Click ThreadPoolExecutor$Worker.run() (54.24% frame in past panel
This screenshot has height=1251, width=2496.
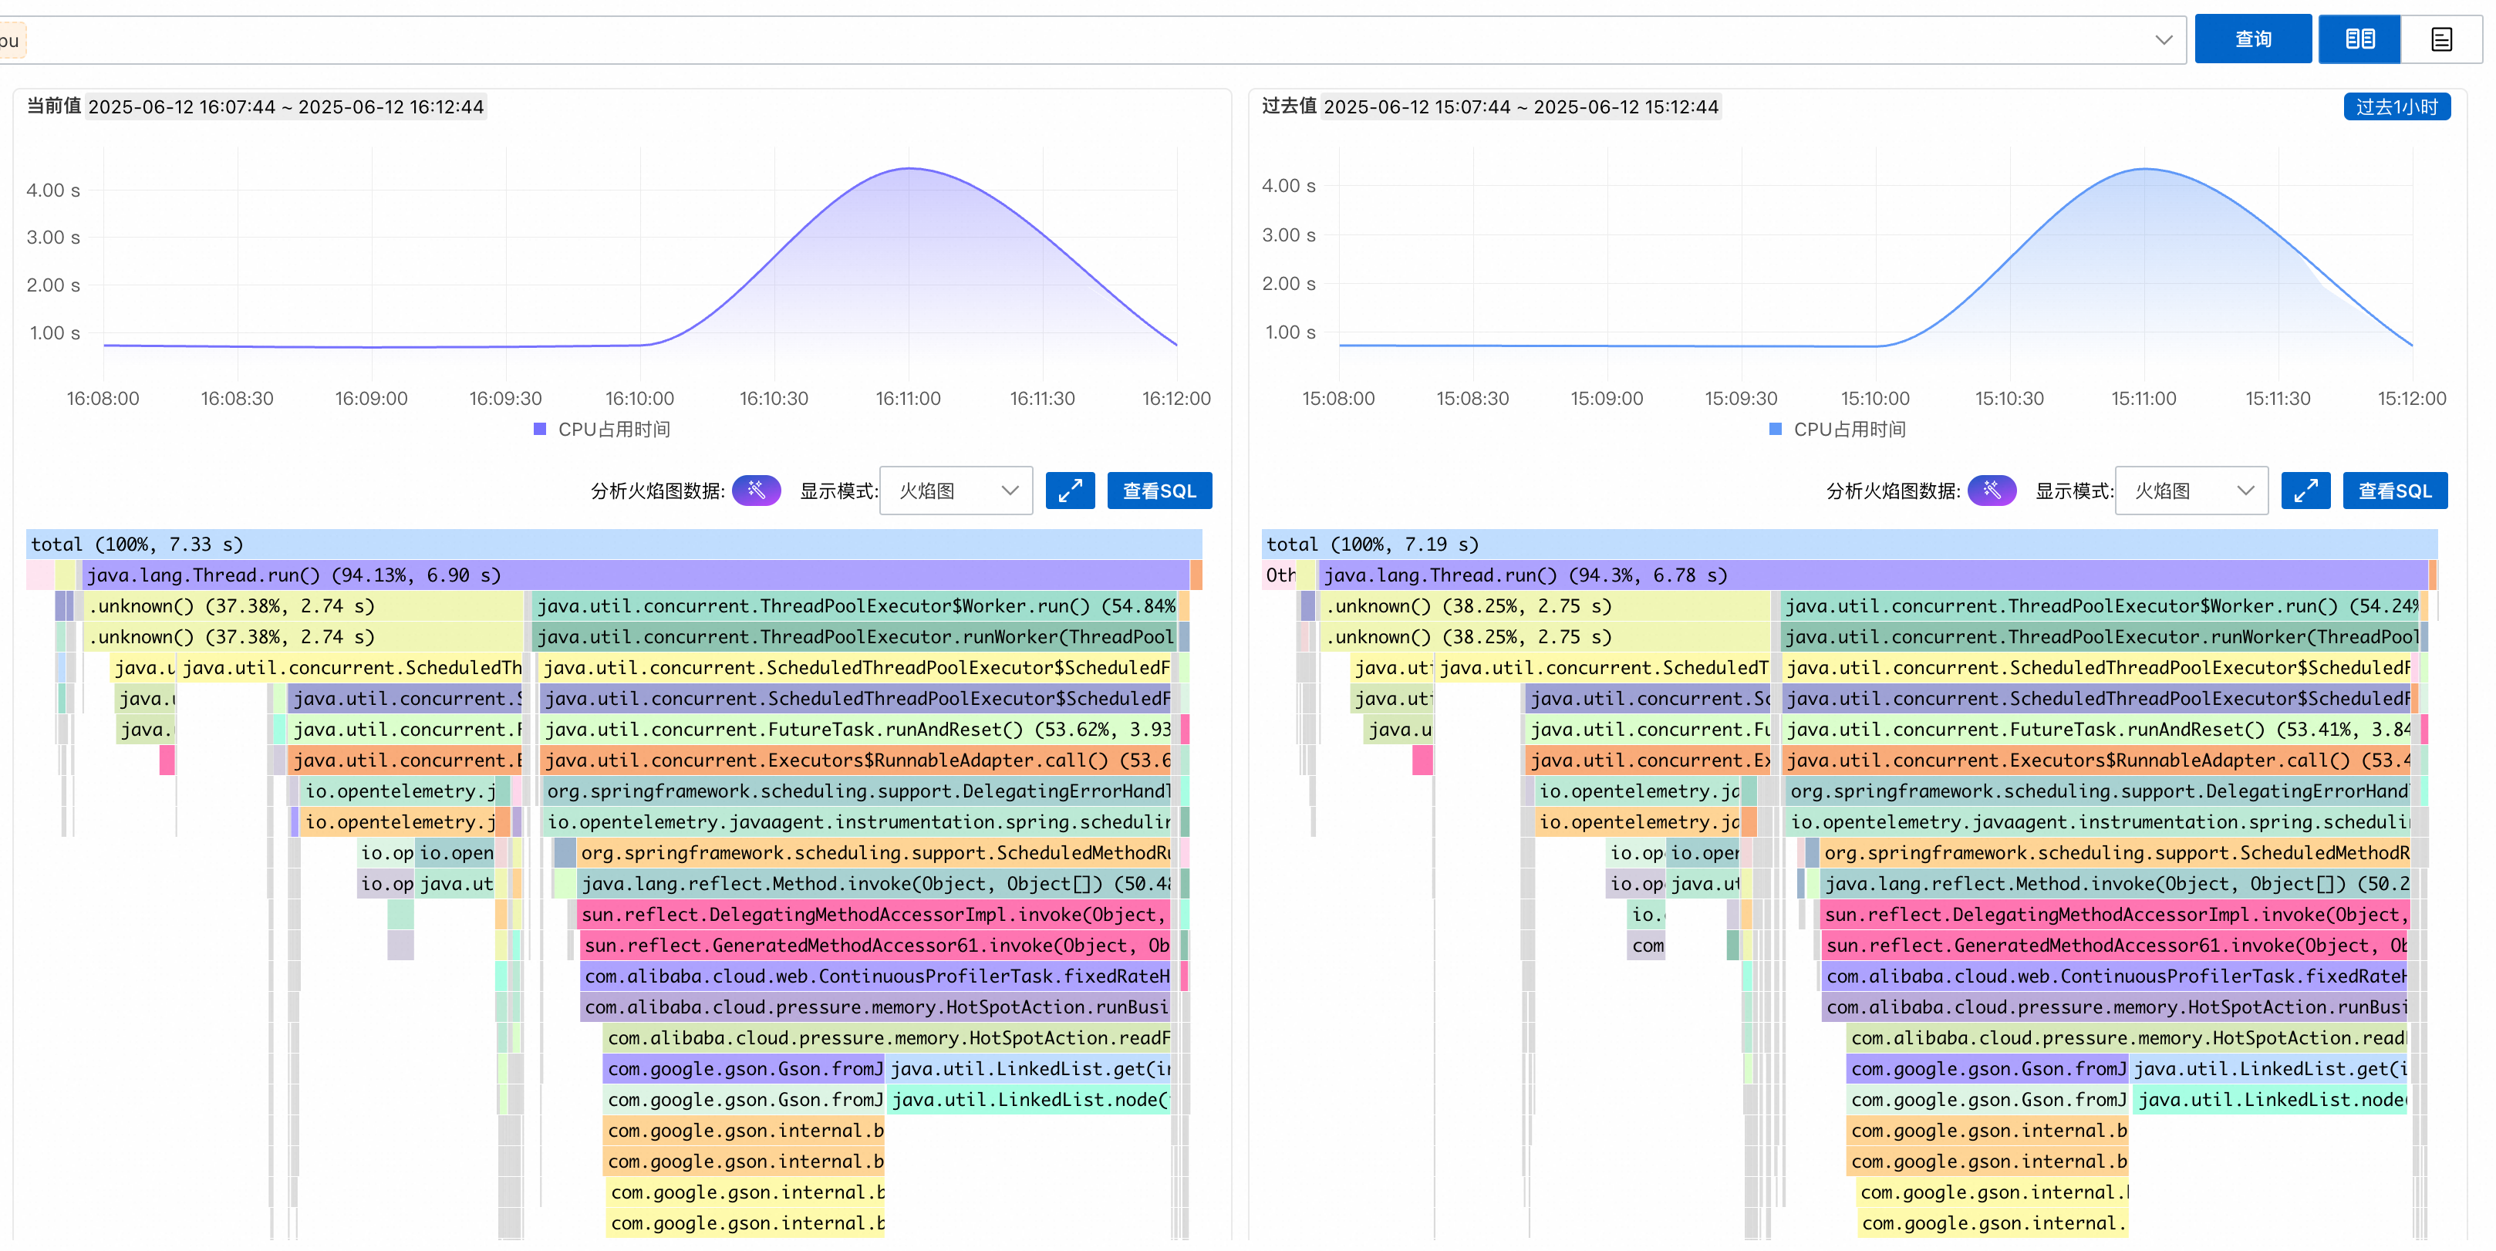tap(2100, 605)
